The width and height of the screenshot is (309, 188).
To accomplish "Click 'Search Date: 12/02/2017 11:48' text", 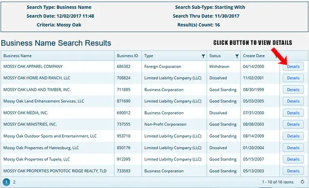I will (x=60, y=16).
